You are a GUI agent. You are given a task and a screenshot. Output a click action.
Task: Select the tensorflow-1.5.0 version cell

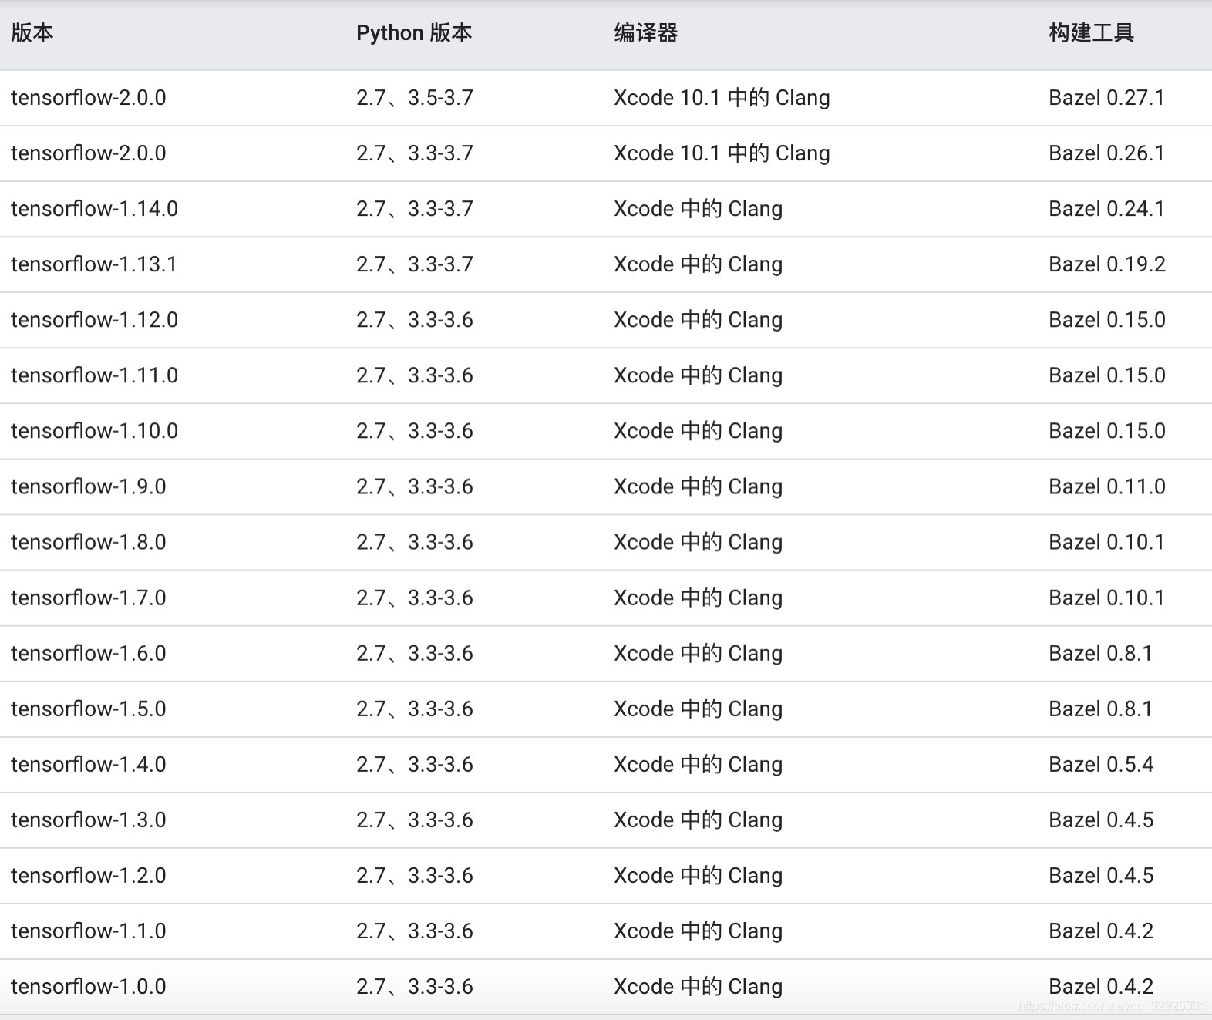(89, 709)
